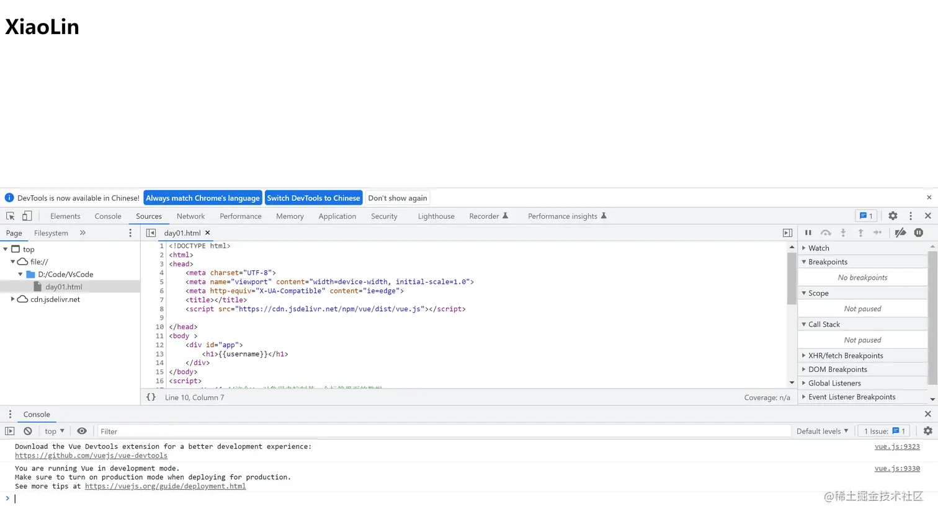
Task: Pause script execution button
Action: coord(808,233)
